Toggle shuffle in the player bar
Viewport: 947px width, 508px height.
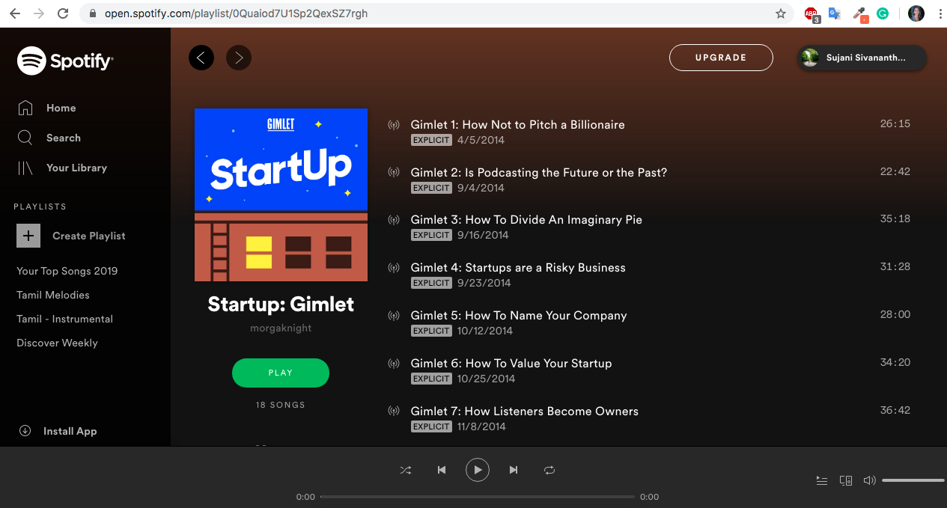coord(406,470)
